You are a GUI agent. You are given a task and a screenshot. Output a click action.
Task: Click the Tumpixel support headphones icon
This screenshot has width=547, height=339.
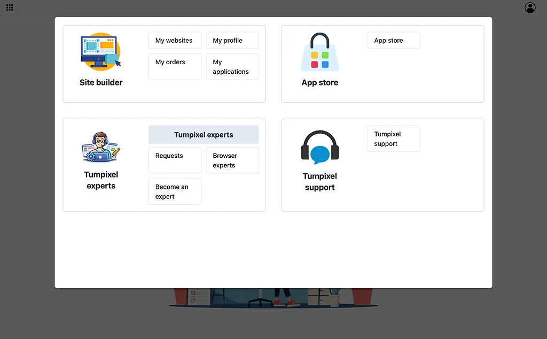pos(319,148)
